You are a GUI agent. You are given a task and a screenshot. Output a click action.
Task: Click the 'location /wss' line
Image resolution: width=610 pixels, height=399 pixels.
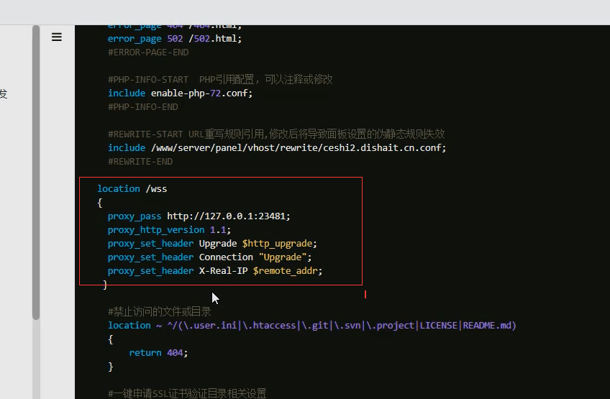click(x=132, y=188)
